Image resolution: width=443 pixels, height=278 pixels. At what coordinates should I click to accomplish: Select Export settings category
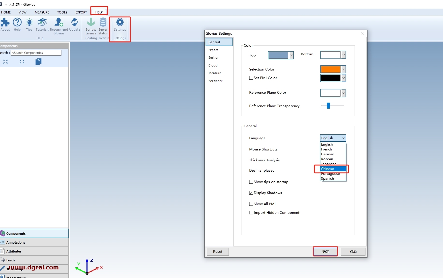(219, 50)
